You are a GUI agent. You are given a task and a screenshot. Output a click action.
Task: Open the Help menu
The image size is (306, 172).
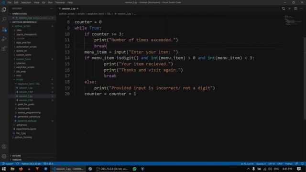[x=70, y=2]
